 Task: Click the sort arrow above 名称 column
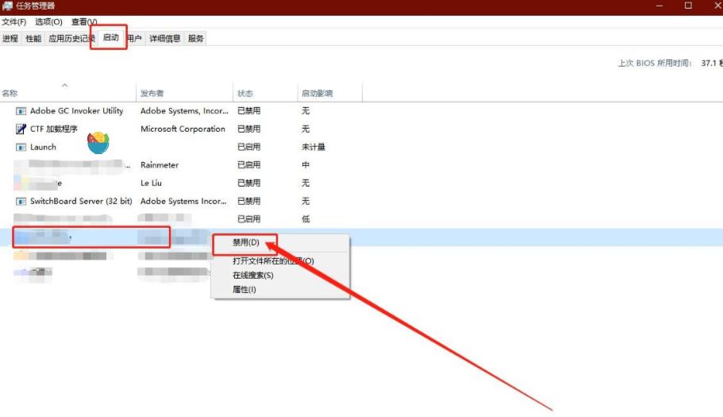(x=64, y=85)
